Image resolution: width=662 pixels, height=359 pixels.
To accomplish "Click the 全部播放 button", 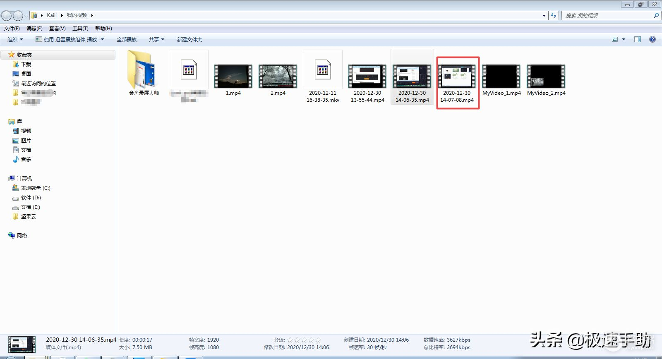I will pos(127,39).
